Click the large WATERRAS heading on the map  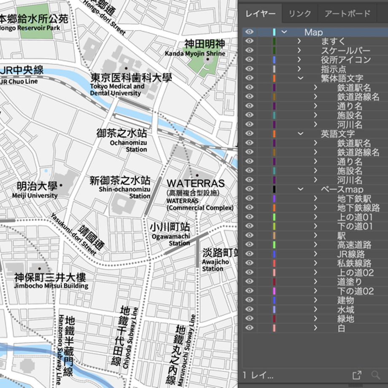[x=196, y=183]
